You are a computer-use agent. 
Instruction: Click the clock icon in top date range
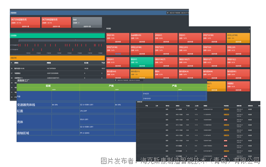coord(168,13)
